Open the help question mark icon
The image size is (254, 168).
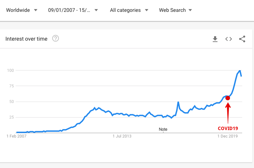55,39
